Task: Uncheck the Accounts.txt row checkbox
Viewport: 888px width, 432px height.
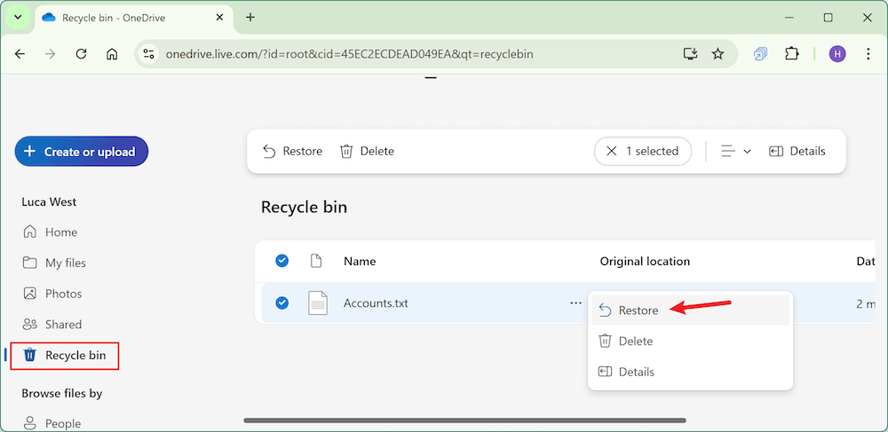Action: coord(282,303)
